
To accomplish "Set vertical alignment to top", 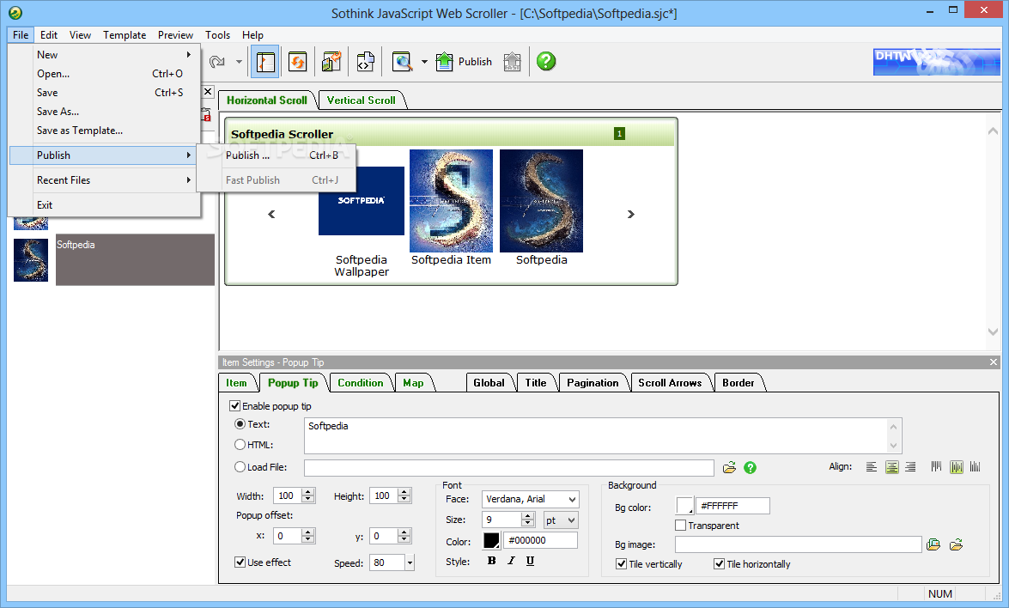I will click(x=936, y=467).
